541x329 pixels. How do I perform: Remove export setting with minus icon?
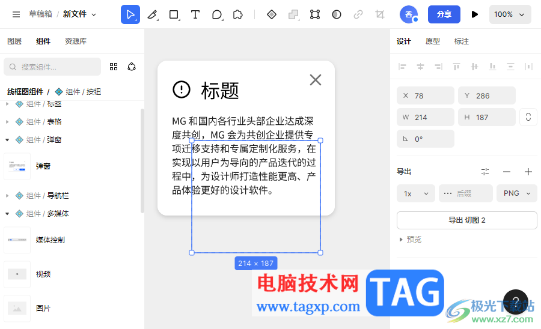tap(507, 172)
